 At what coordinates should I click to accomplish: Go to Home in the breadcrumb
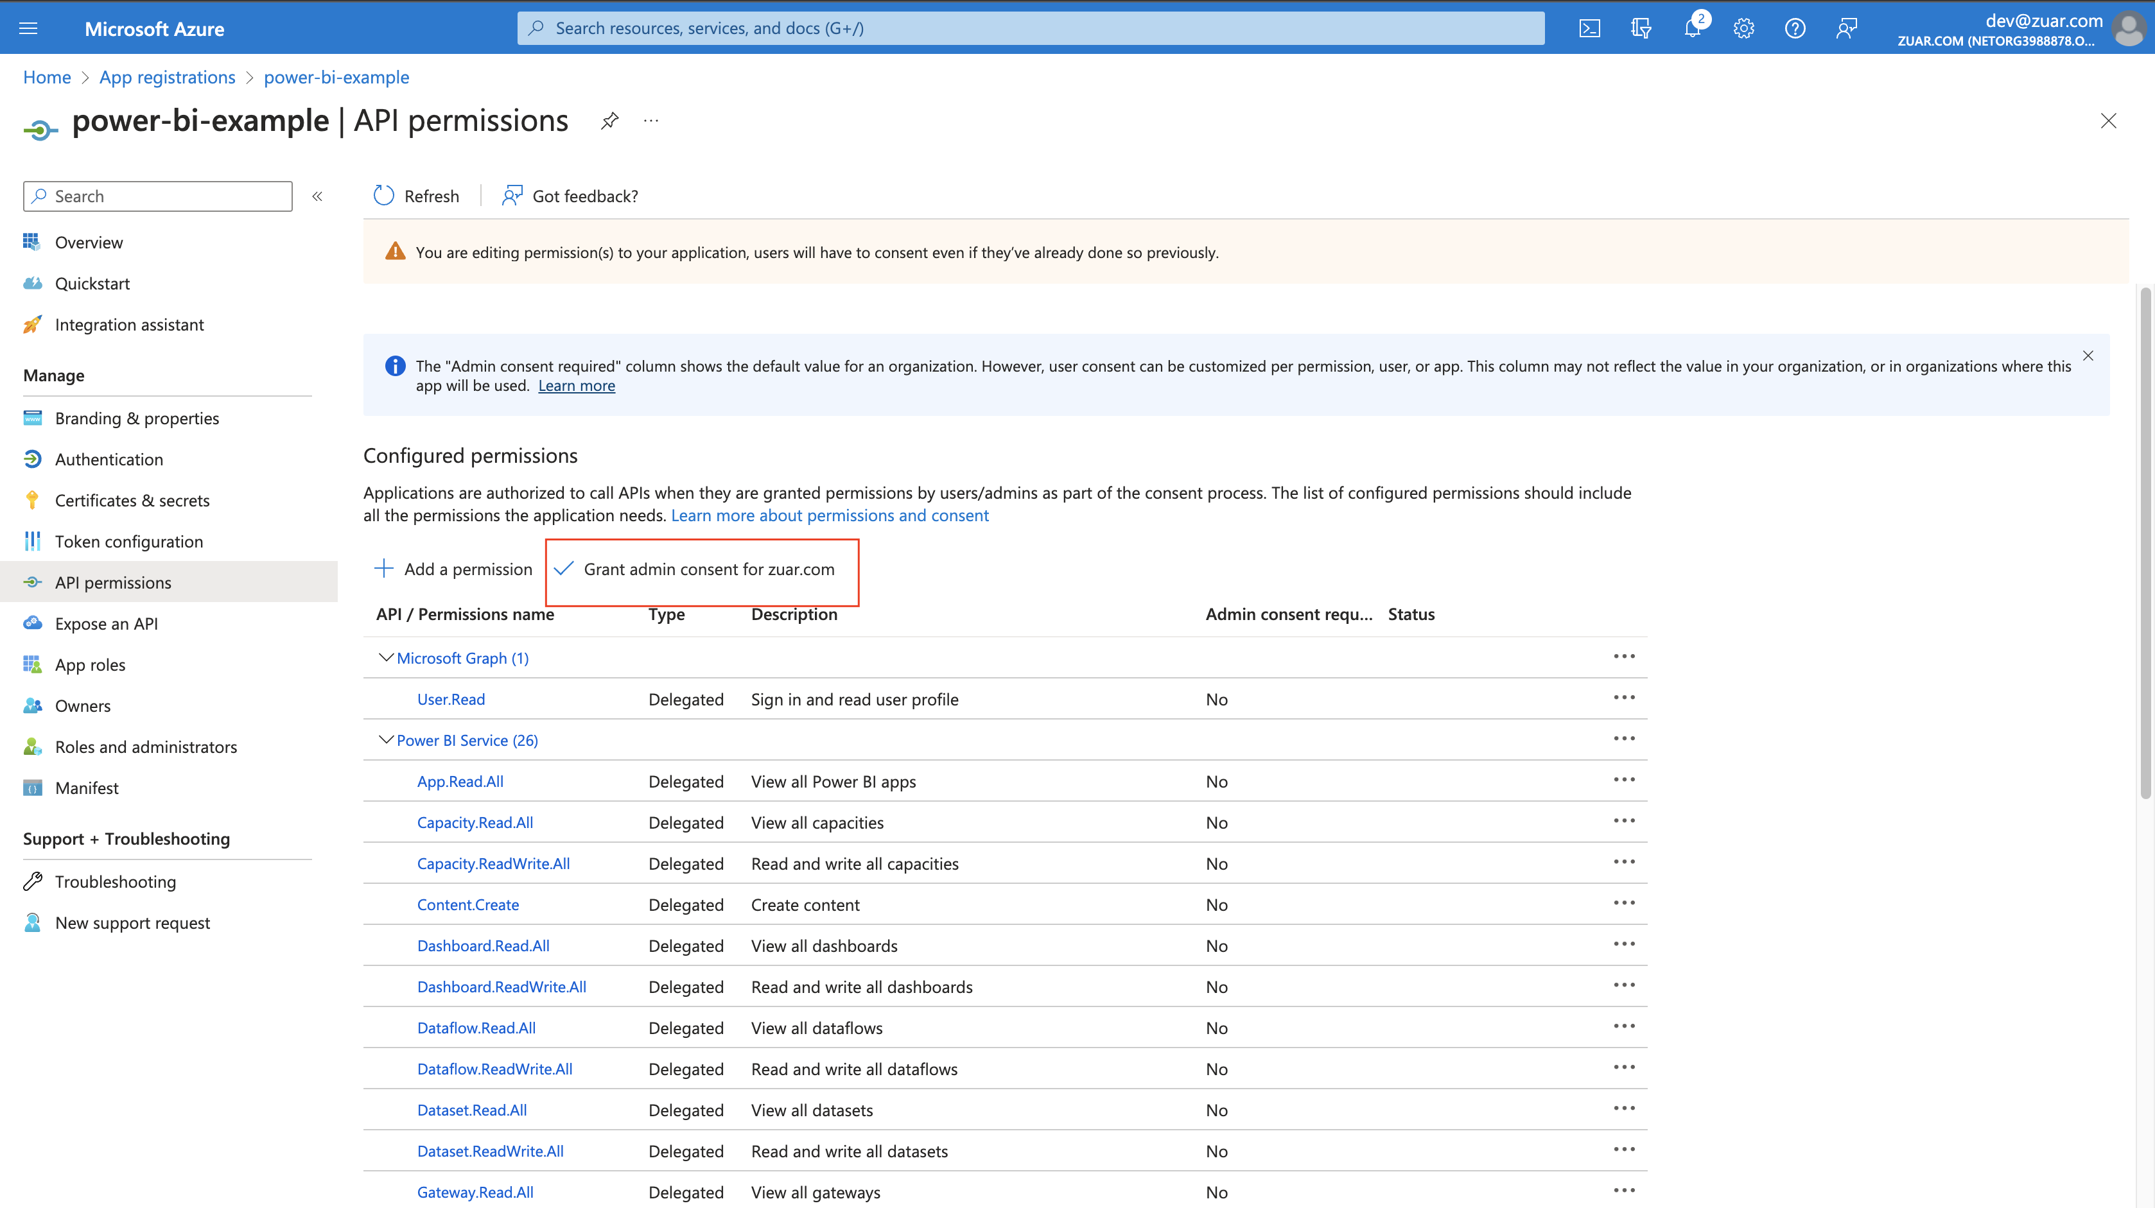coord(47,77)
